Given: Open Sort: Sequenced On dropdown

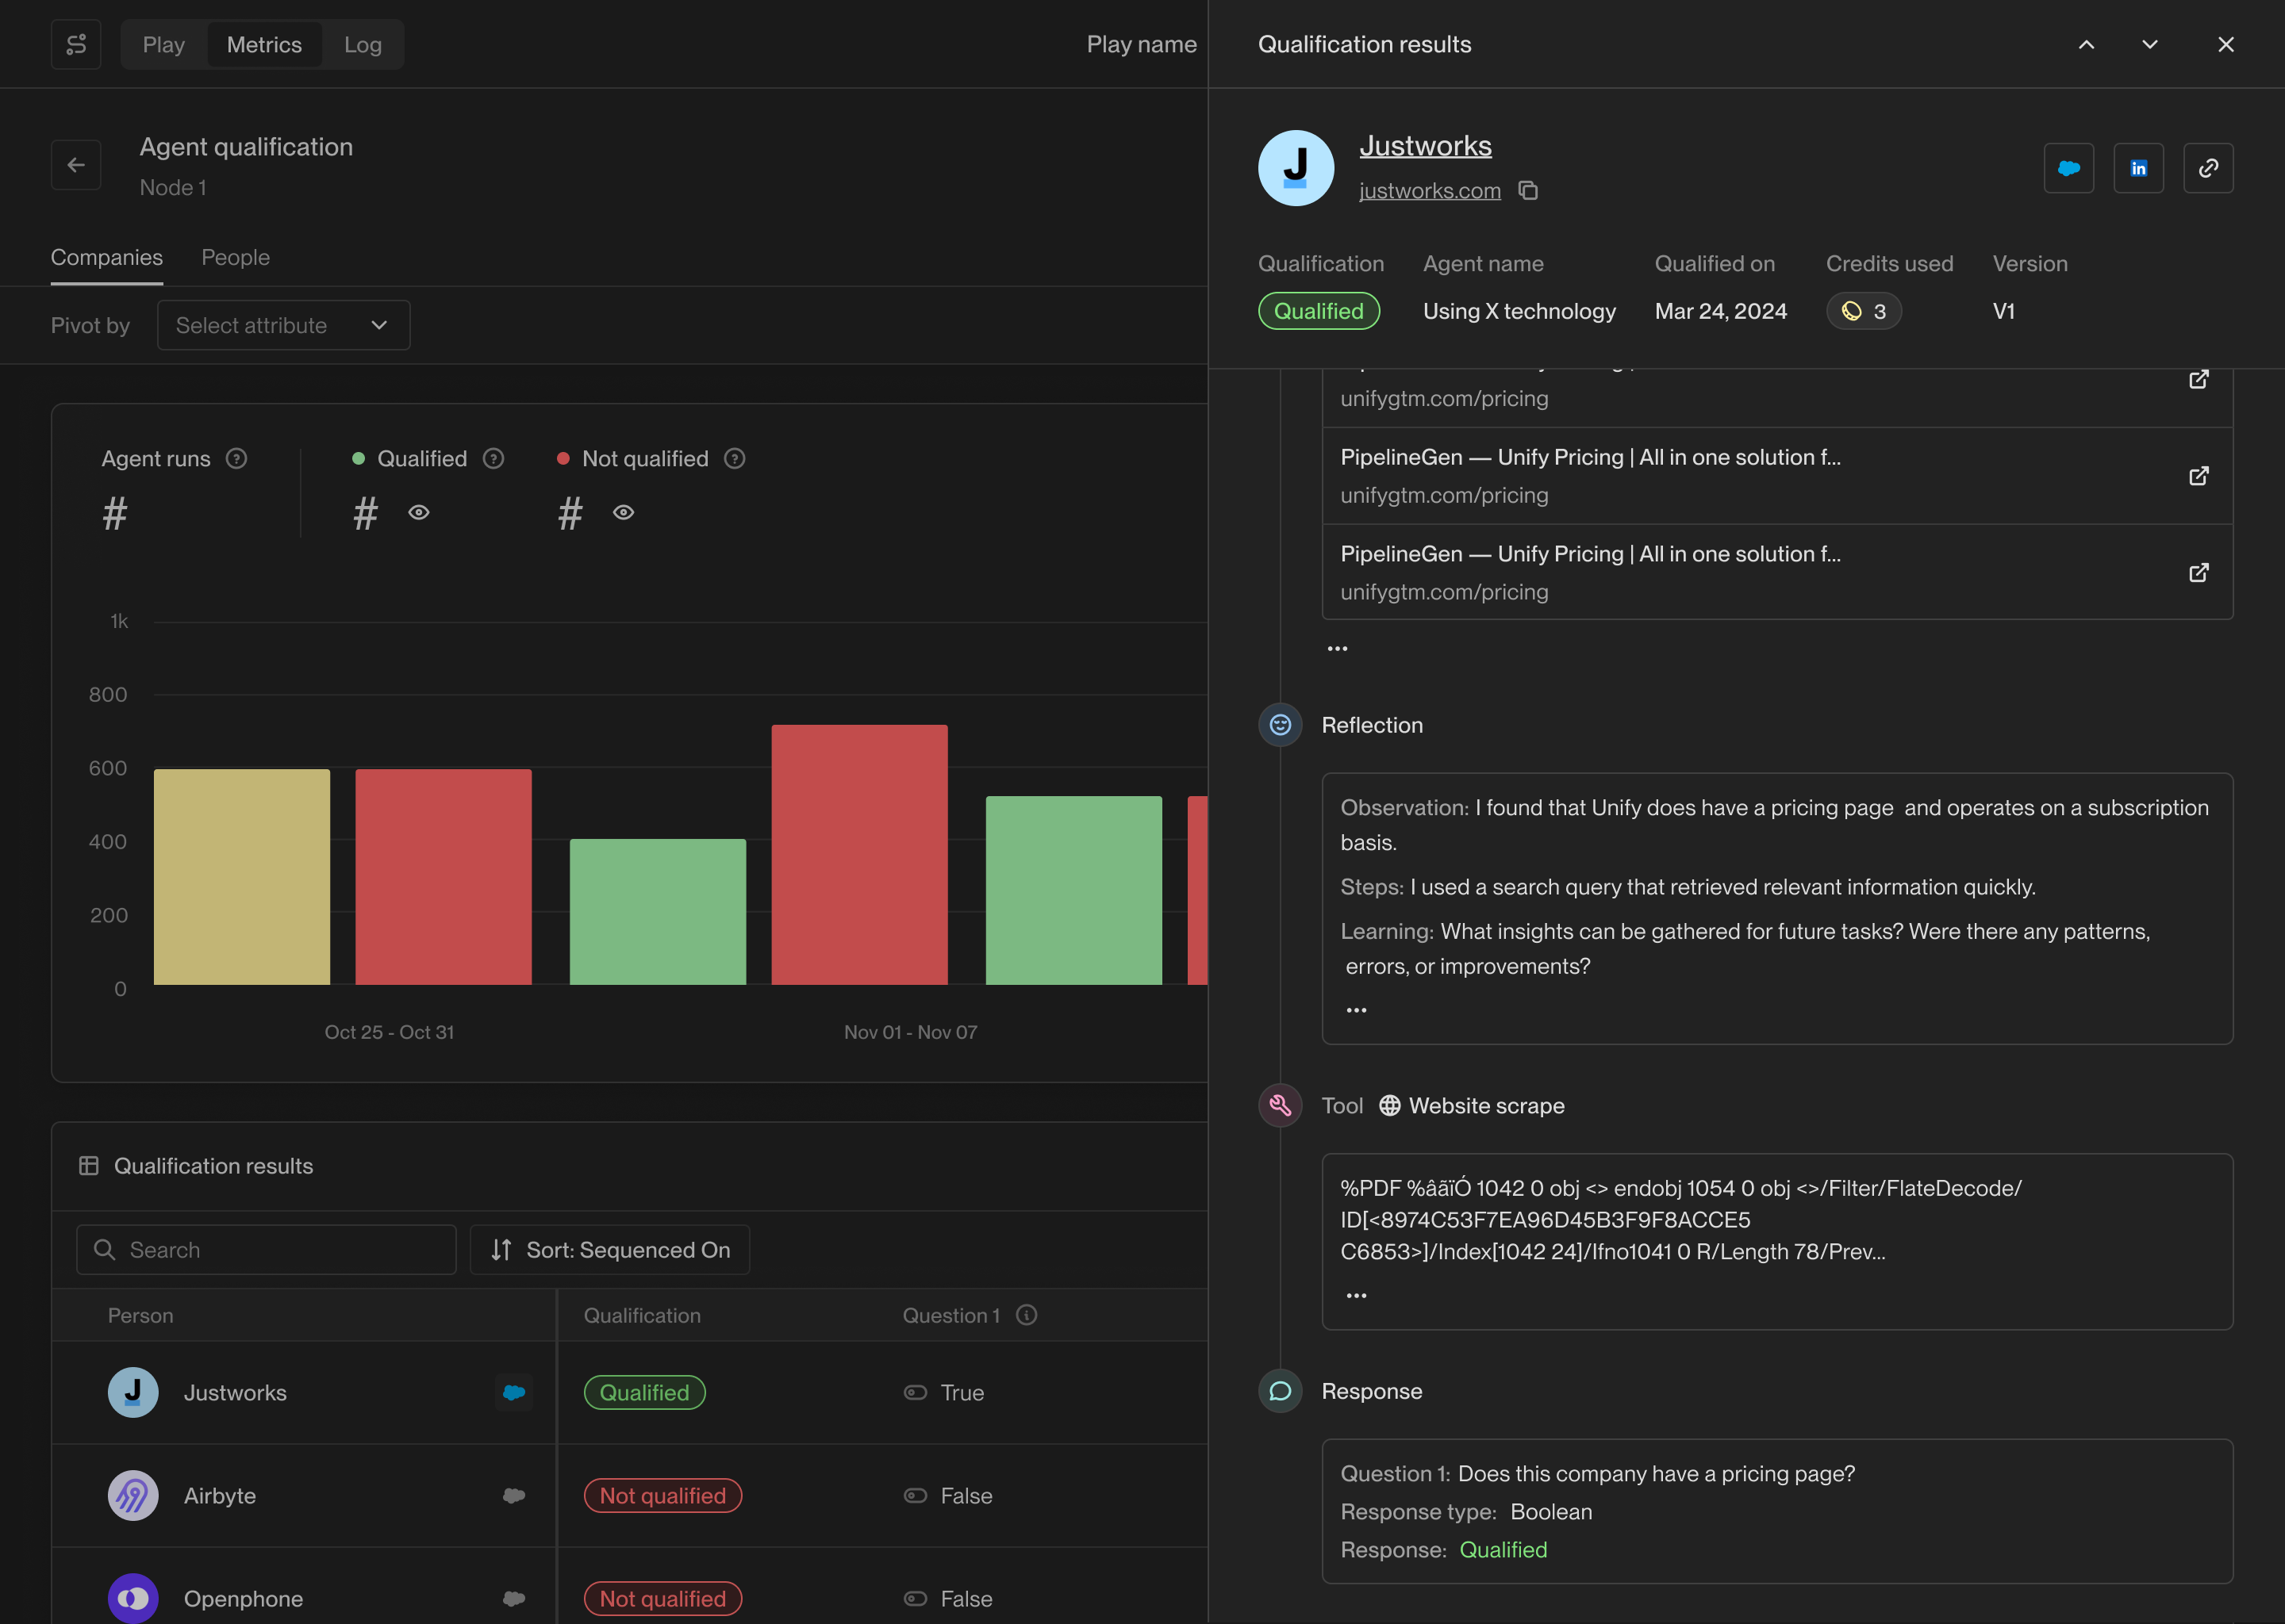Looking at the screenshot, I should (610, 1250).
